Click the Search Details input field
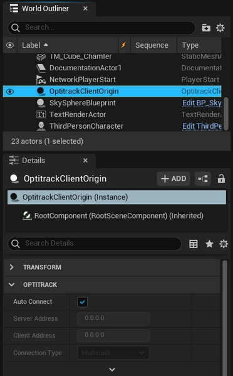Image resolution: width=233 pixels, height=376 pixels. 95,244
